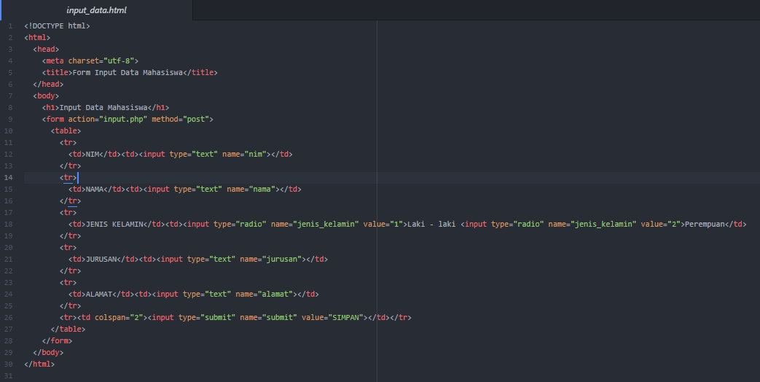Click the "input.php" action value
The image size is (760, 382).
tap(123, 120)
